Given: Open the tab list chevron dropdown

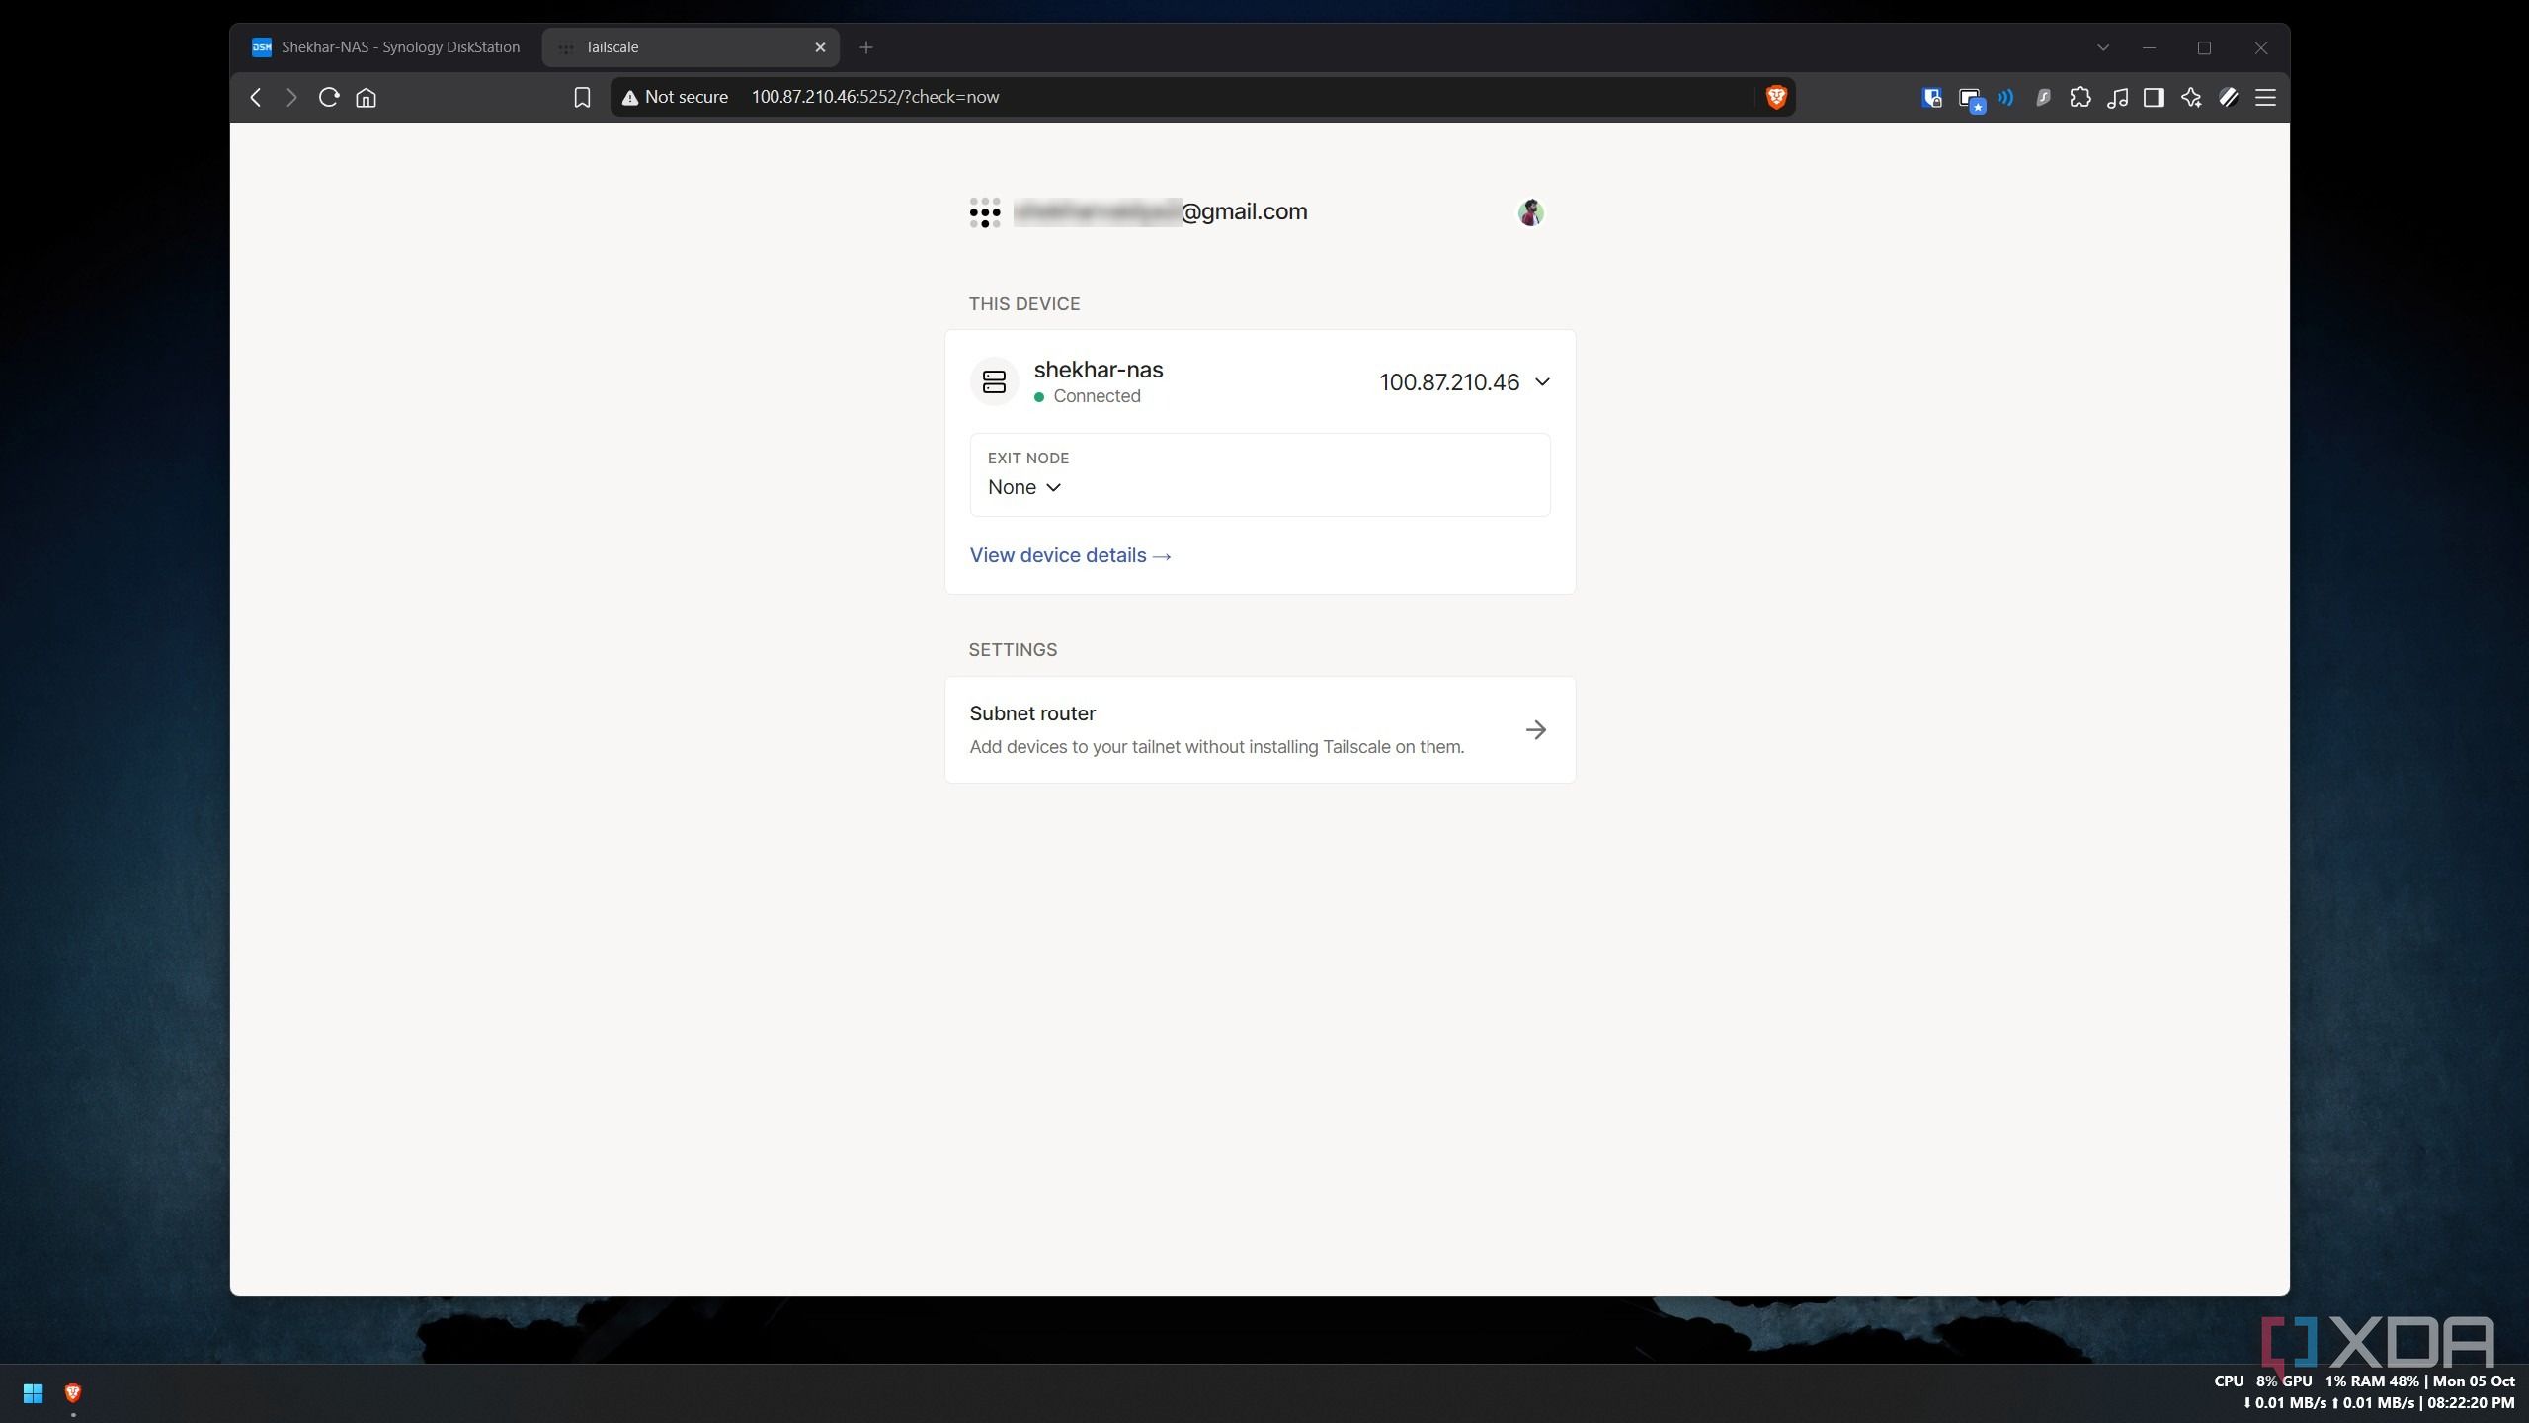Looking at the screenshot, I should (x=2103, y=47).
